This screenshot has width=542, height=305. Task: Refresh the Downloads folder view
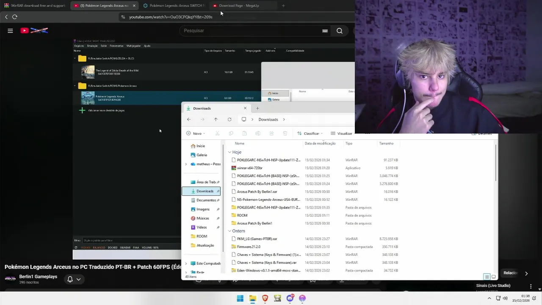click(x=230, y=119)
